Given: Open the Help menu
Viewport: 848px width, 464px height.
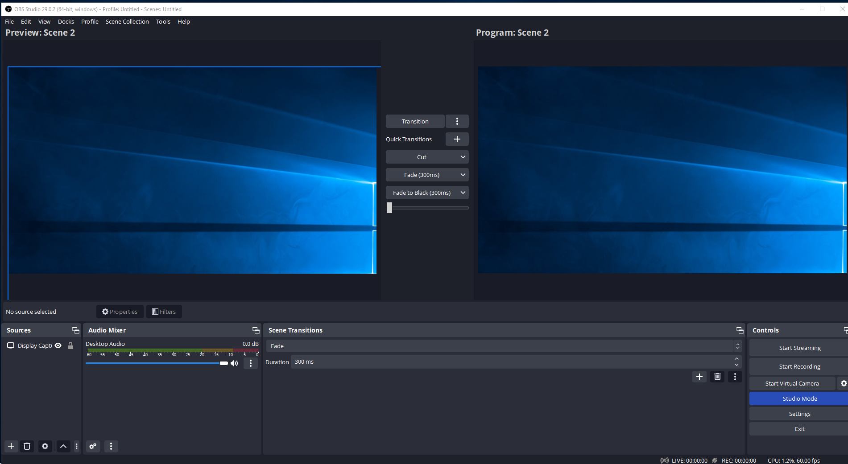Looking at the screenshot, I should point(184,21).
